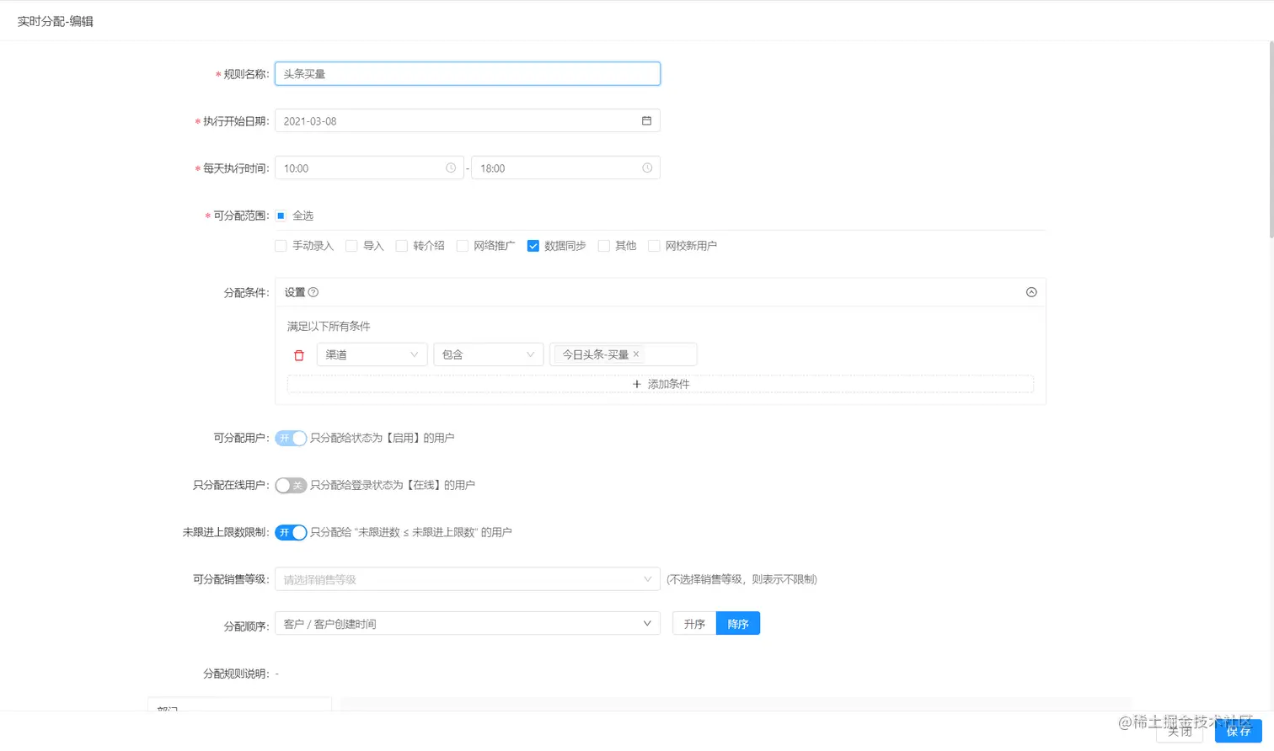The width and height of the screenshot is (1274, 751).
Task: Open the 可分配销售等级 dropdown
Action: [468, 579]
